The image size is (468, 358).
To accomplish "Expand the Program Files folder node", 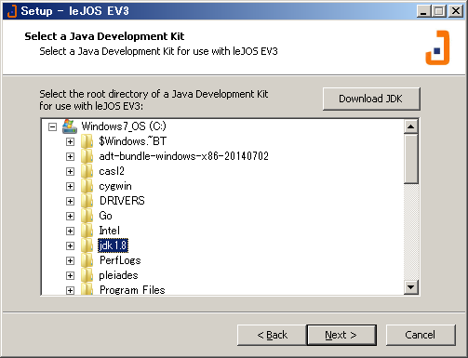I will click(x=70, y=290).
